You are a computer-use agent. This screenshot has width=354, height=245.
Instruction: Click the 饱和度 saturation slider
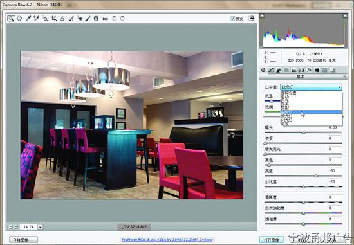coord(303,224)
